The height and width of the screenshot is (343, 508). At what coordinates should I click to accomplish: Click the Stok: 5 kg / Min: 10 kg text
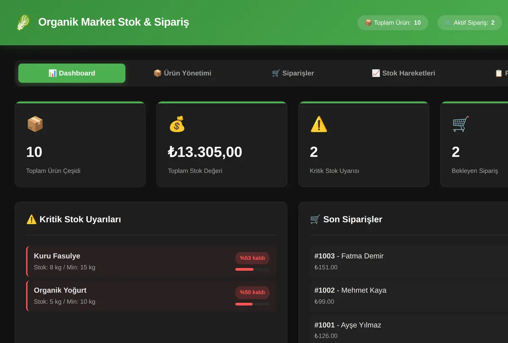point(64,302)
